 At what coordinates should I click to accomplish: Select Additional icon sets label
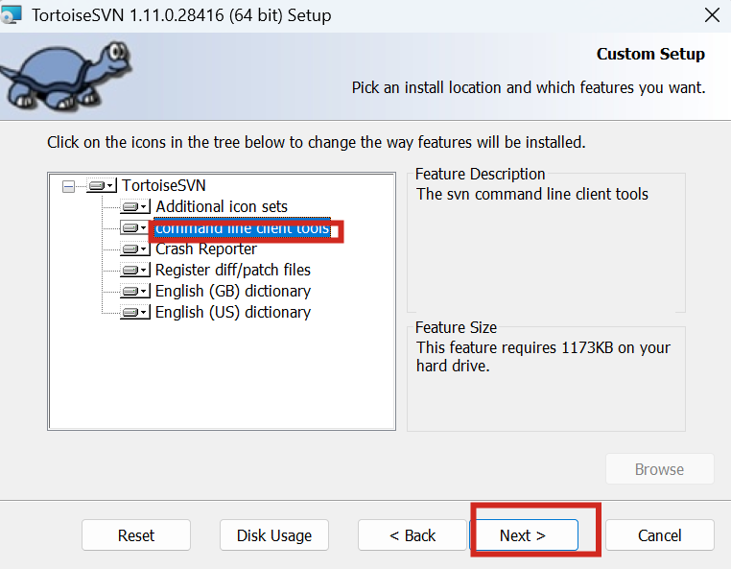(221, 206)
